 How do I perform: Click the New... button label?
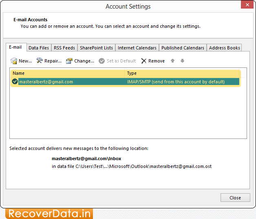[25, 61]
